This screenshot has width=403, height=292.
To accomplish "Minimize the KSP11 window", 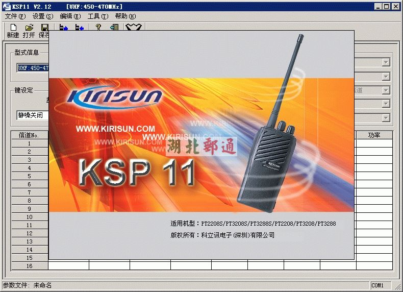I will pyautogui.click(x=377, y=7).
